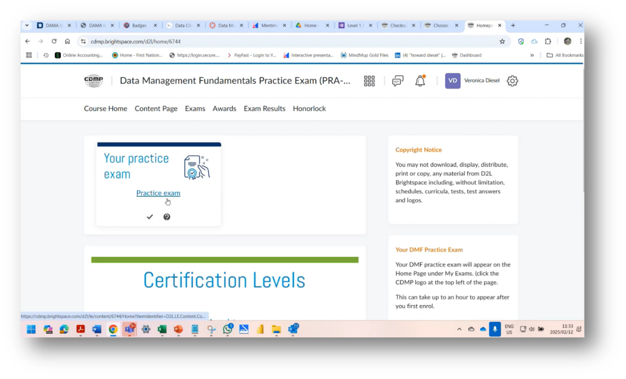Open the All Bookmarks folder
This screenshot has width=626, height=379.
coord(565,55)
